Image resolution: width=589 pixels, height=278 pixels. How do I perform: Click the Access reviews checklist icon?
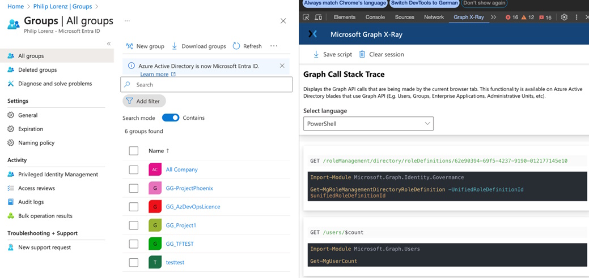(x=11, y=188)
